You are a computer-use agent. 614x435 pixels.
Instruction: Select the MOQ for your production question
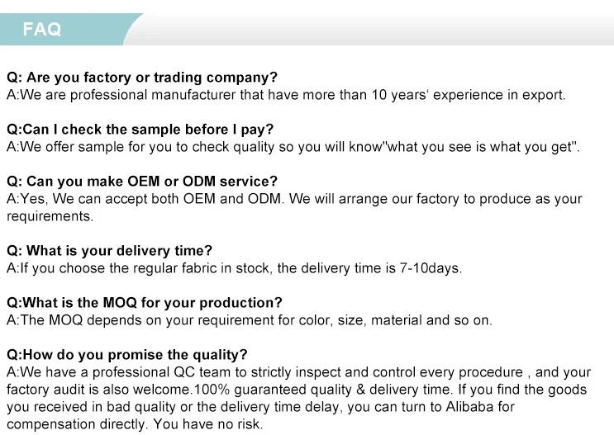(145, 303)
